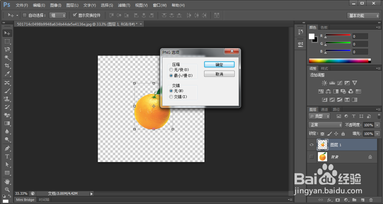This screenshot has height=204, width=383.
Task: Switch to the 通道 tab
Action: 324,109
